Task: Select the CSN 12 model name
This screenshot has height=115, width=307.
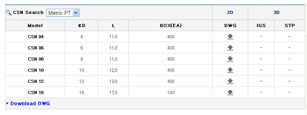Action: 36,81
